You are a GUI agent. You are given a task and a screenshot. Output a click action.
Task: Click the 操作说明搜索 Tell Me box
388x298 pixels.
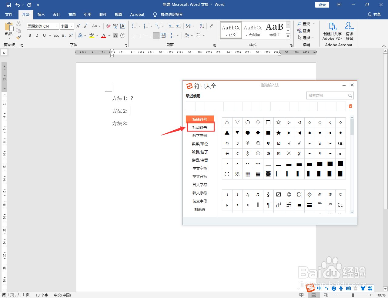tap(168, 15)
